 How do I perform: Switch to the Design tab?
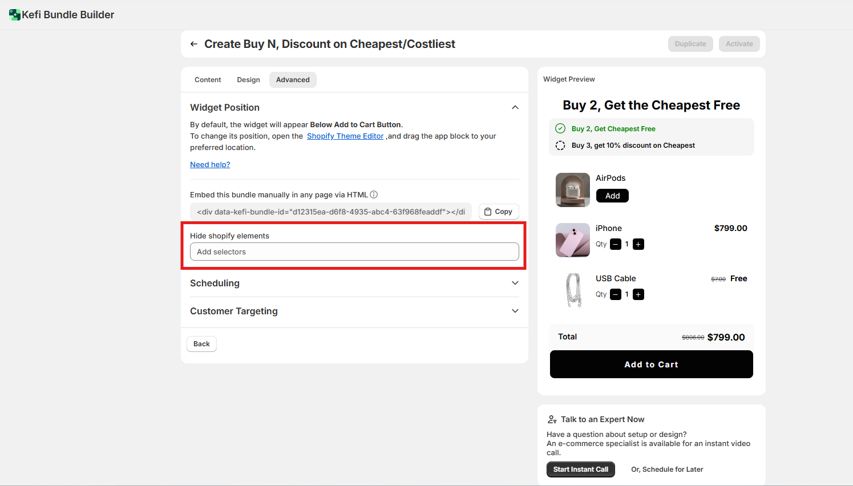click(x=248, y=80)
